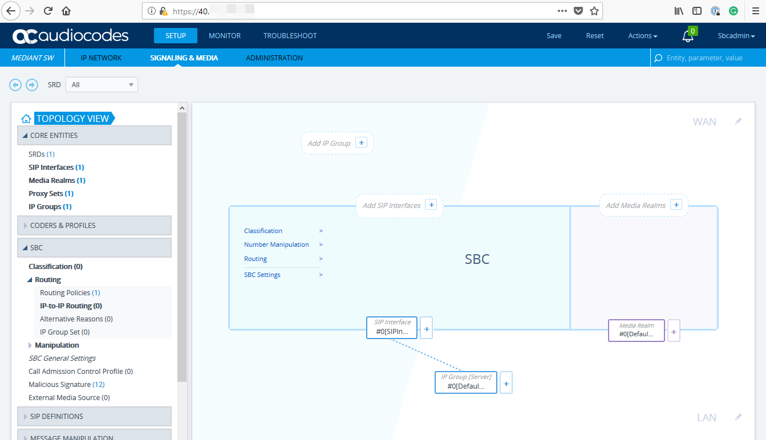This screenshot has height=440, width=766.
Task: Click plus beside Media Realm #0 box
Action: coord(674,331)
